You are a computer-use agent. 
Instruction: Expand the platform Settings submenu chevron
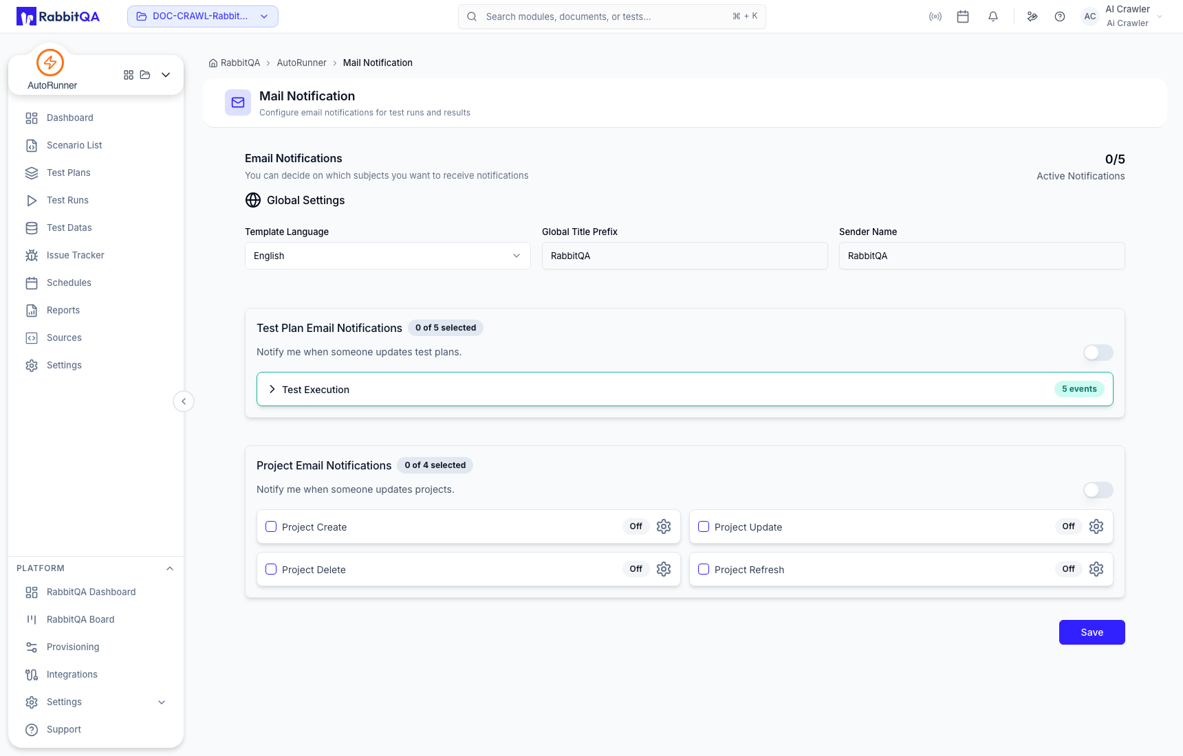point(162,702)
